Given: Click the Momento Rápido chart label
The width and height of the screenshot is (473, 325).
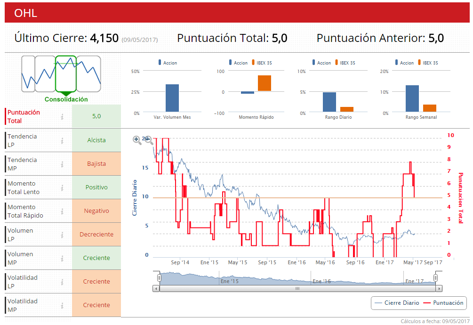Looking at the screenshot, I should 257,117.
